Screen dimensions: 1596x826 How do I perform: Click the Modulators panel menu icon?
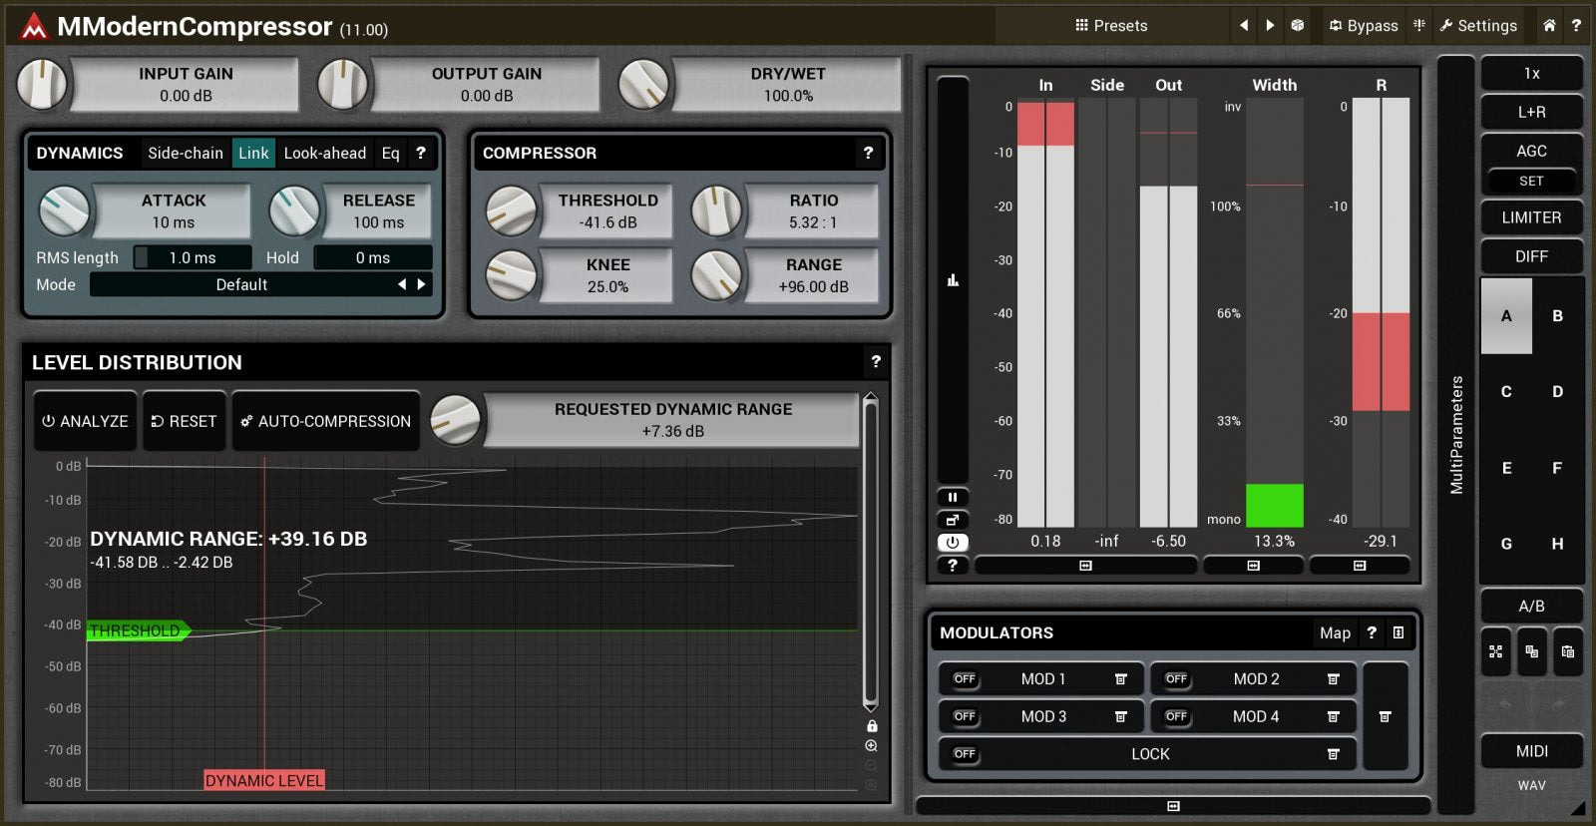pyautogui.click(x=1398, y=632)
